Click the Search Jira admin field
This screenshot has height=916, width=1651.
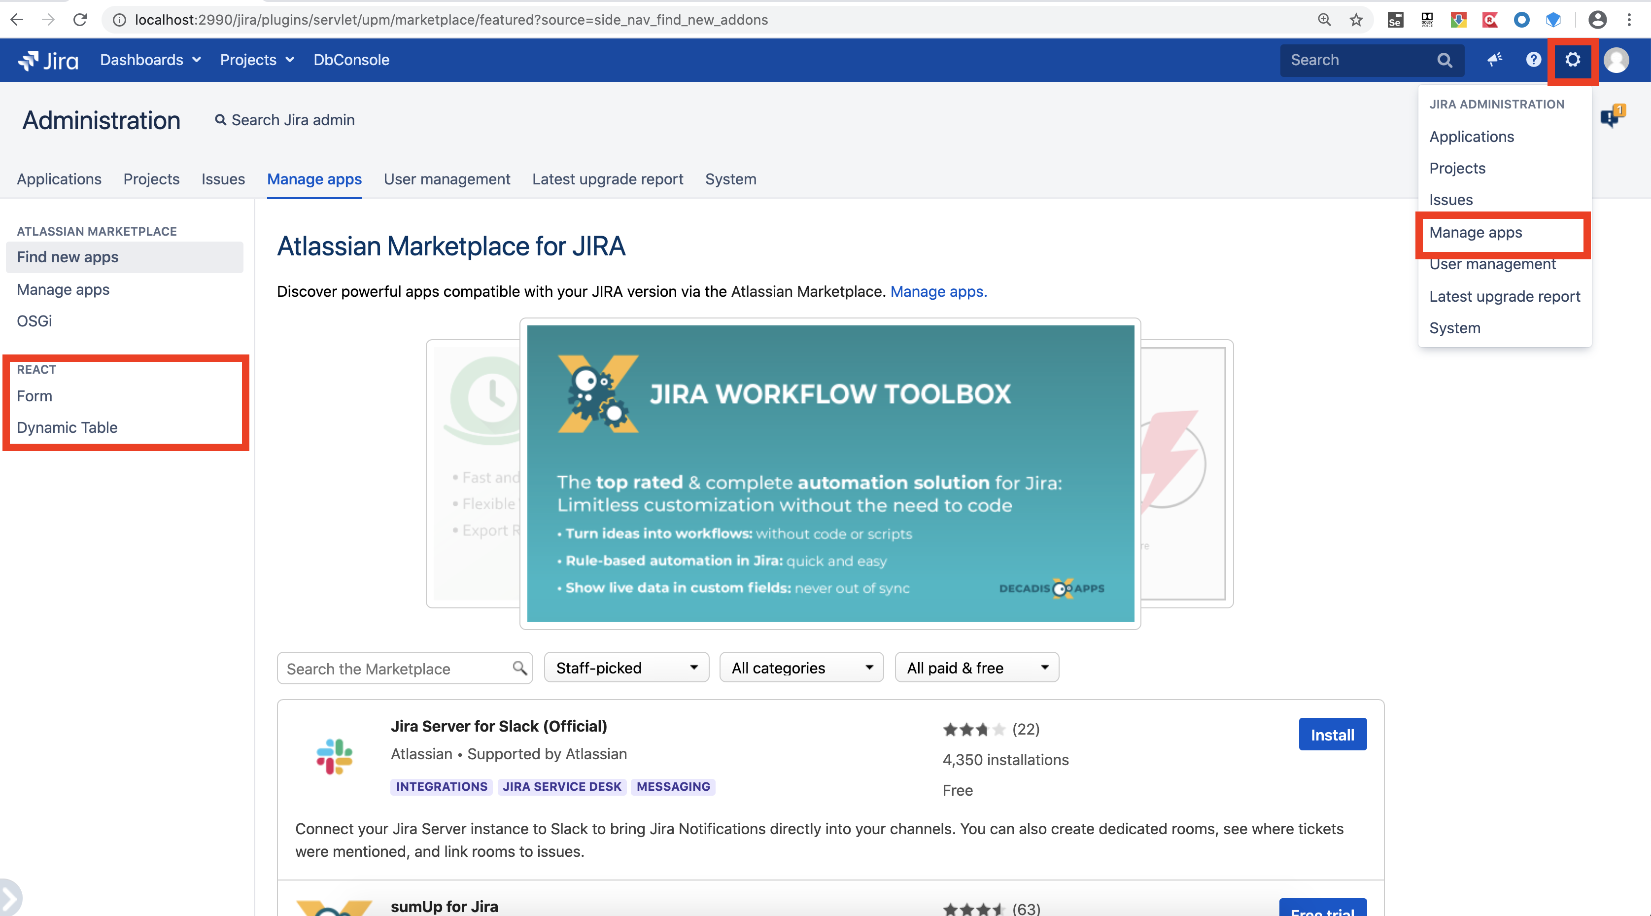(284, 120)
